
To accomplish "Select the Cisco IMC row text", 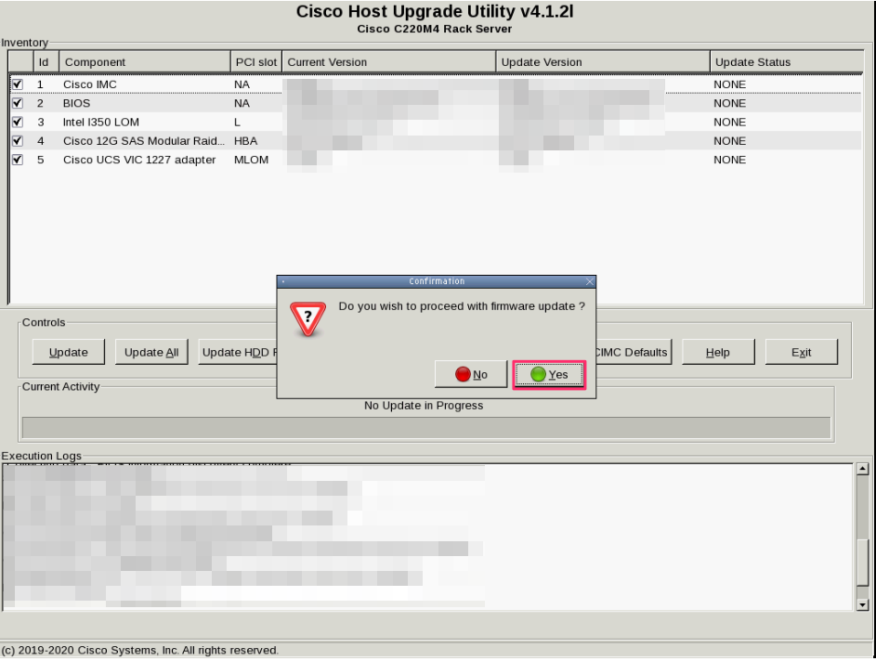I will (90, 84).
